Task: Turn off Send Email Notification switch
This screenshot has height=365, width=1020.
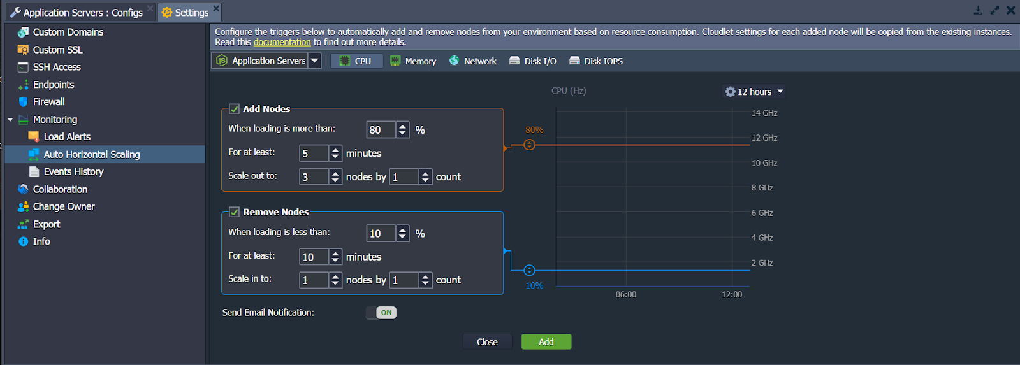Action: [x=381, y=313]
